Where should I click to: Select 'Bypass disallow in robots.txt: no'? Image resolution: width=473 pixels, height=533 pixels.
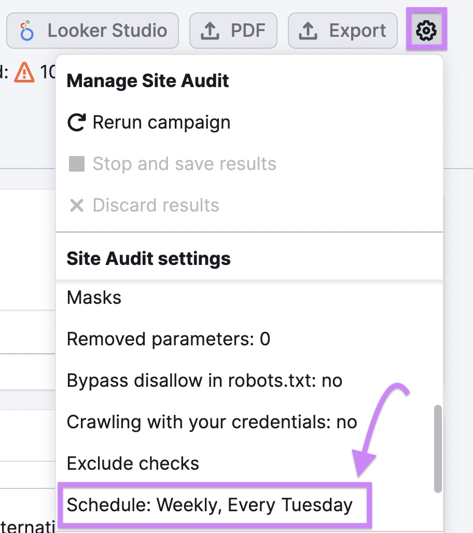[204, 380]
